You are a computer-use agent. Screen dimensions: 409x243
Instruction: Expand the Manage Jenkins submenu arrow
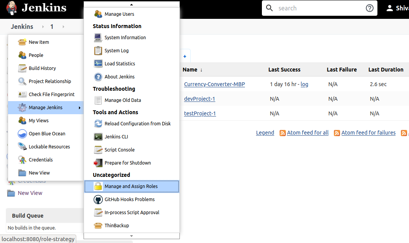click(x=80, y=108)
